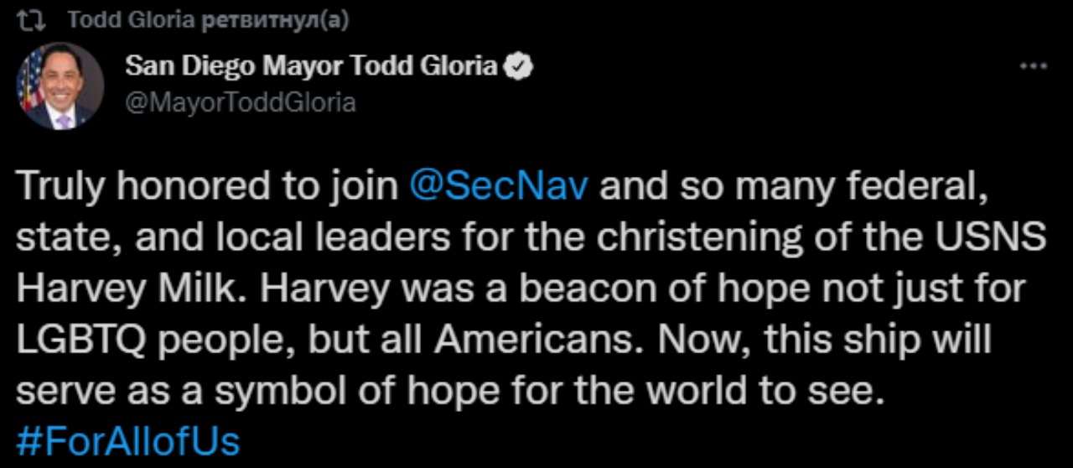Open Todd Gloria's profile picture
Image resolution: width=1073 pixels, height=468 pixels.
[60, 86]
